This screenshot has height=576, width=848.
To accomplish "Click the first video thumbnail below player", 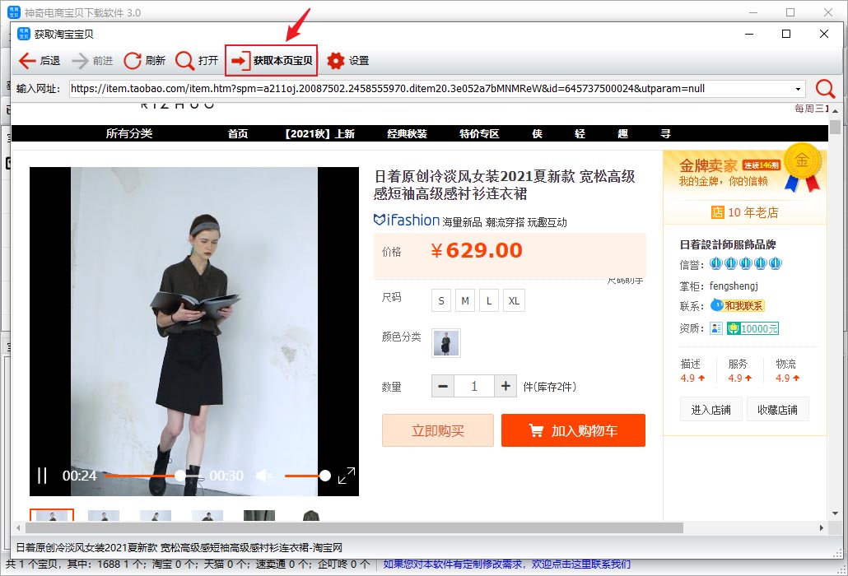I will coord(52,515).
